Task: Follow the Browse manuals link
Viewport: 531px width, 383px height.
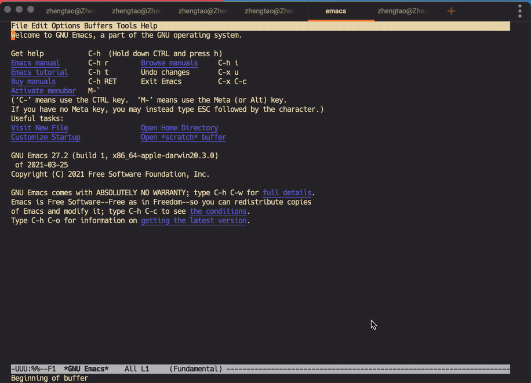Action: coord(169,63)
